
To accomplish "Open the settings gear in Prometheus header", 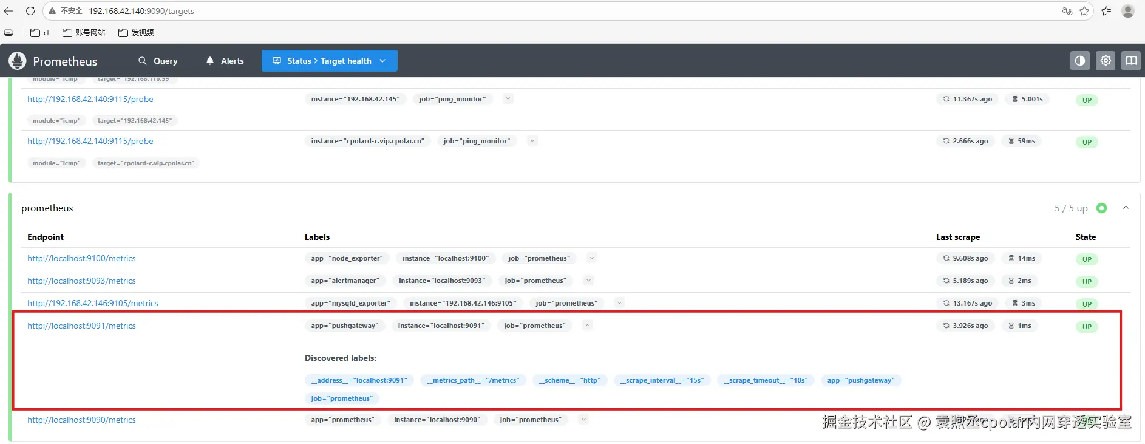I will (1106, 61).
